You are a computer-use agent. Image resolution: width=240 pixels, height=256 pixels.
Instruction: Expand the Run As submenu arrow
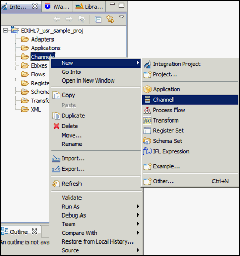tap(138, 206)
